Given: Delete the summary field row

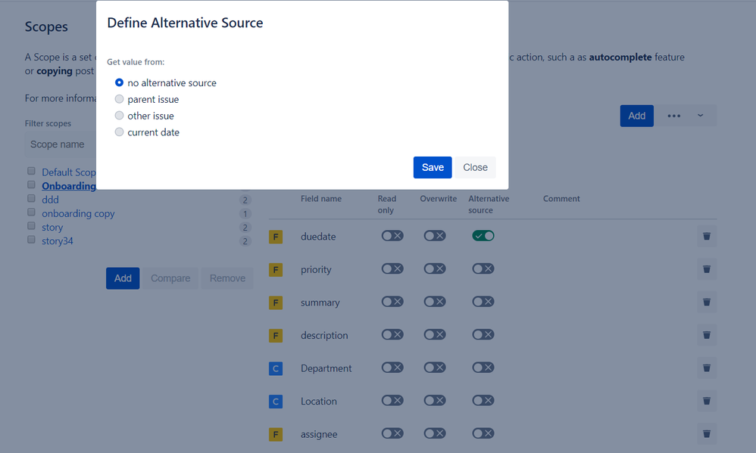Looking at the screenshot, I should tap(706, 303).
